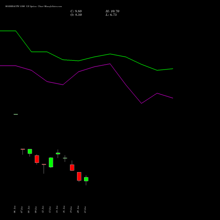Click the 07 Jan date label
The image size is (220, 220).
click(22, 209)
